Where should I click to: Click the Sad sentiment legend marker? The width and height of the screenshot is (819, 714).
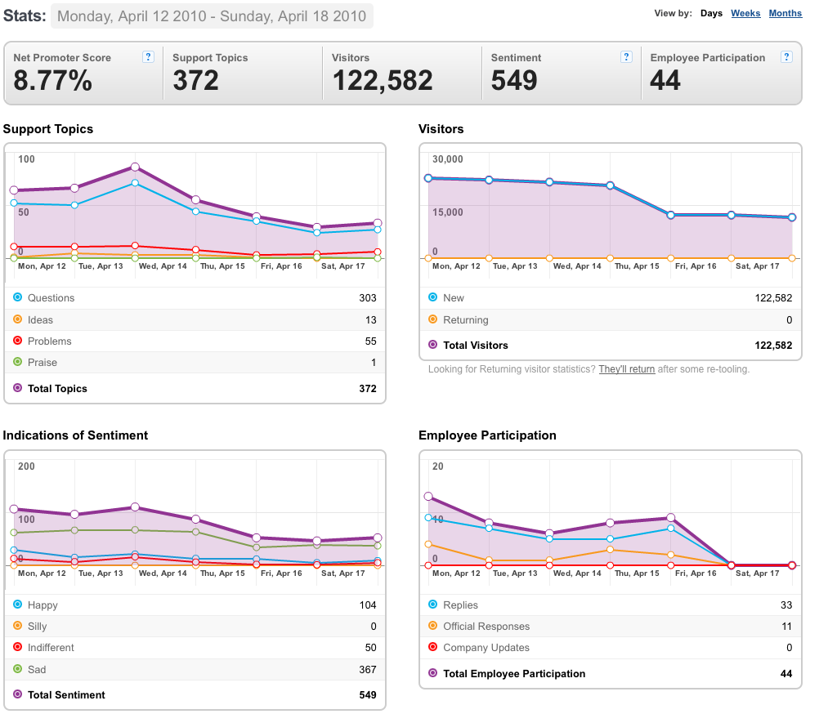(18, 668)
